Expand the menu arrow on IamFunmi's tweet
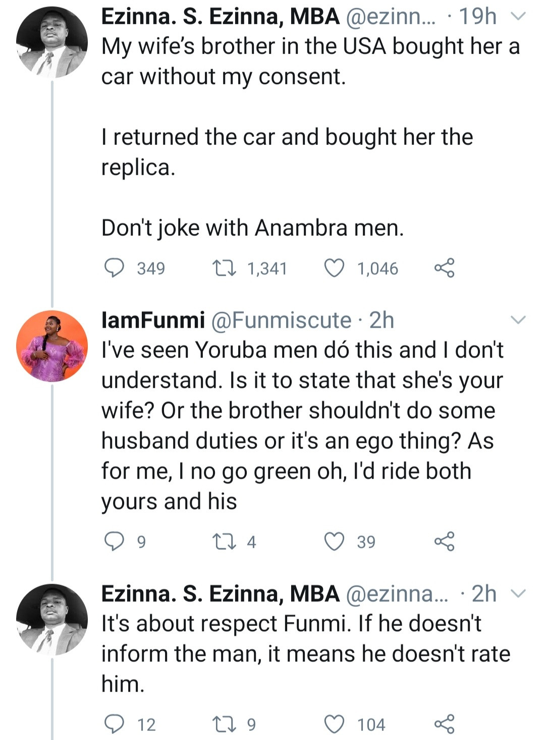This screenshot has width=545, height=740. click(x=518, y=320)
